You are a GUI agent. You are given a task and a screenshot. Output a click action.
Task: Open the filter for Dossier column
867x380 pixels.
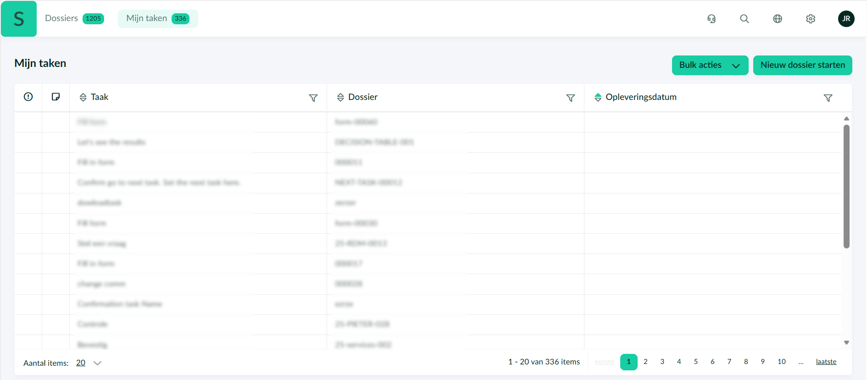tap(571, 98)
